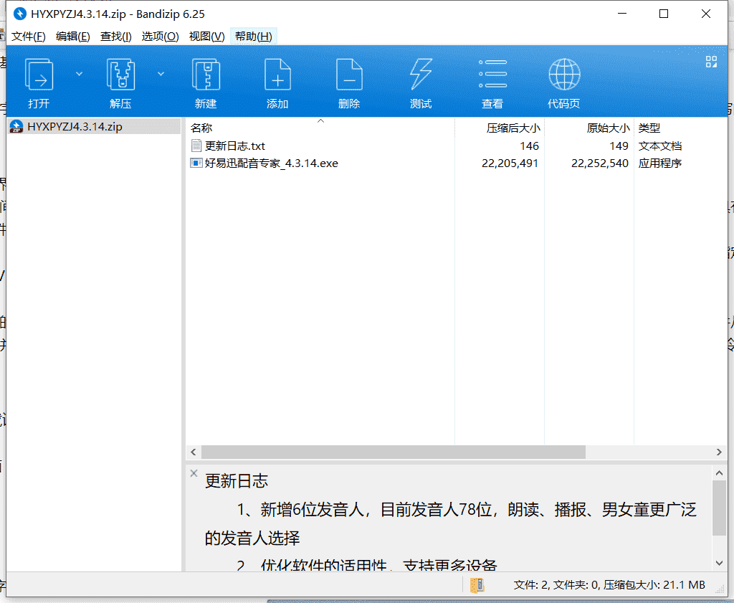The height and width of the screenshot is (603, 734).
Task: Click the preview pane scroll down arrow
Action: 719,563
